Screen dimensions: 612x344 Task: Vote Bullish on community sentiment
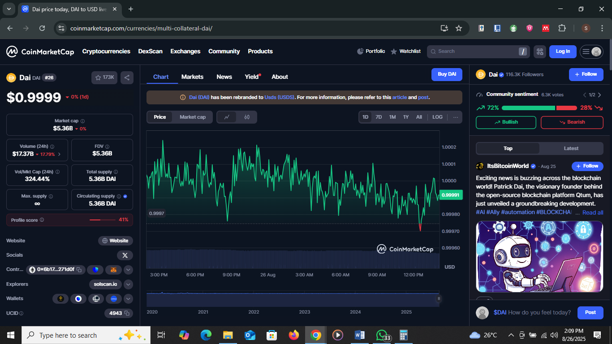point(506,122)
